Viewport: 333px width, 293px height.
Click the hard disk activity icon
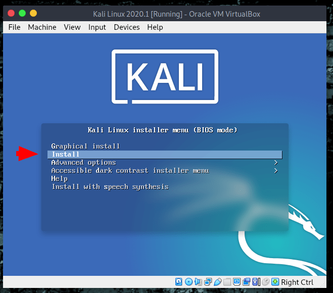point(178,282)
